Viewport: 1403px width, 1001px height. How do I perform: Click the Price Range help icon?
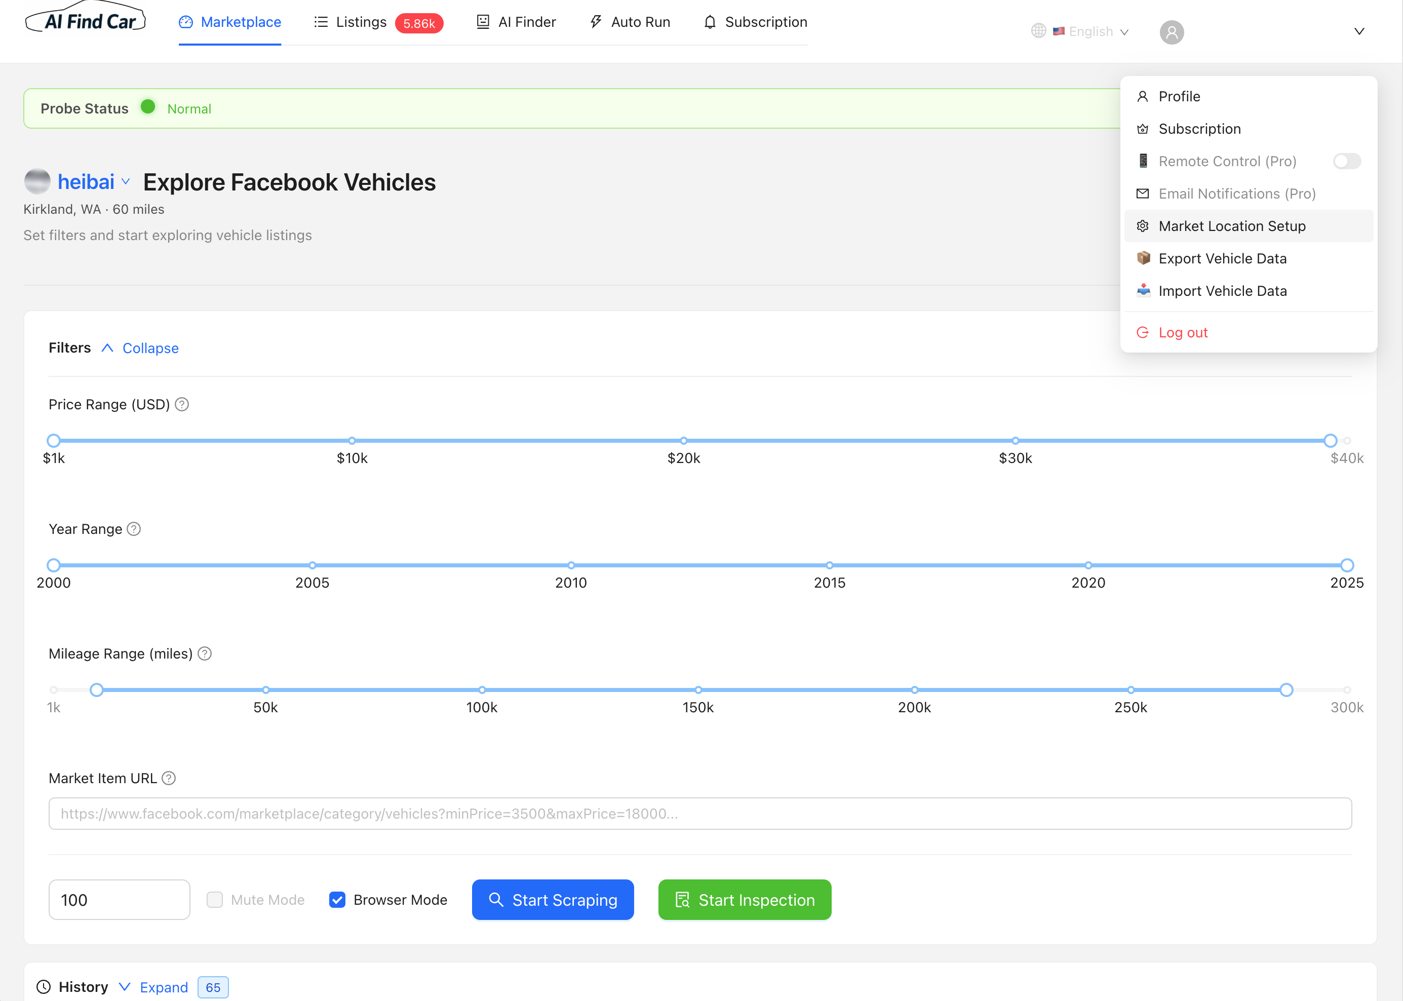[182, 404]
